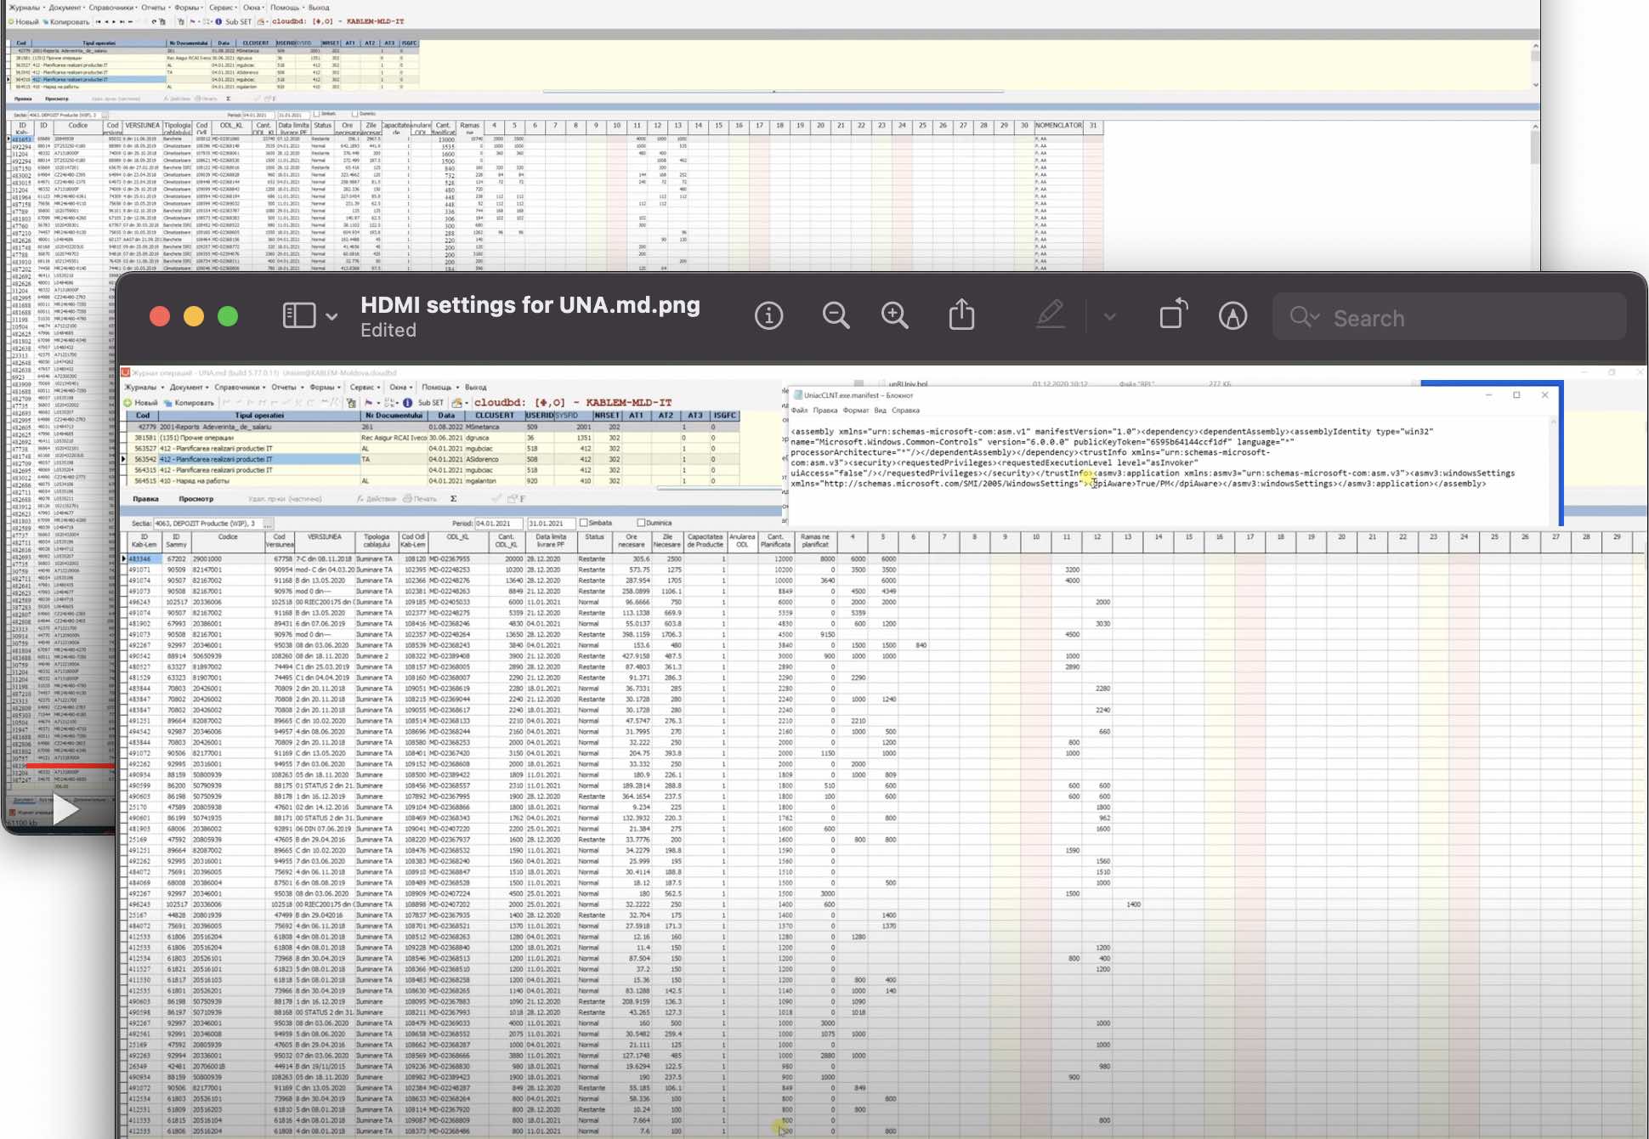
Task: Open Справочники menu in the background window
Action: (112, 8)
